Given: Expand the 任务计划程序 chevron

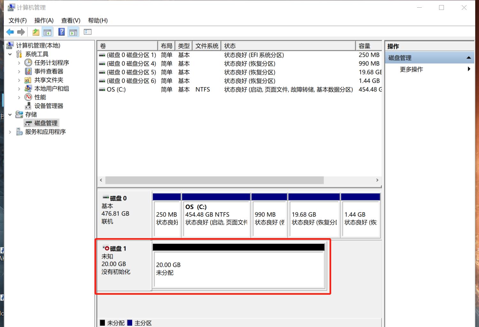Looking at the screenshot, I should (x=19, y=63).
